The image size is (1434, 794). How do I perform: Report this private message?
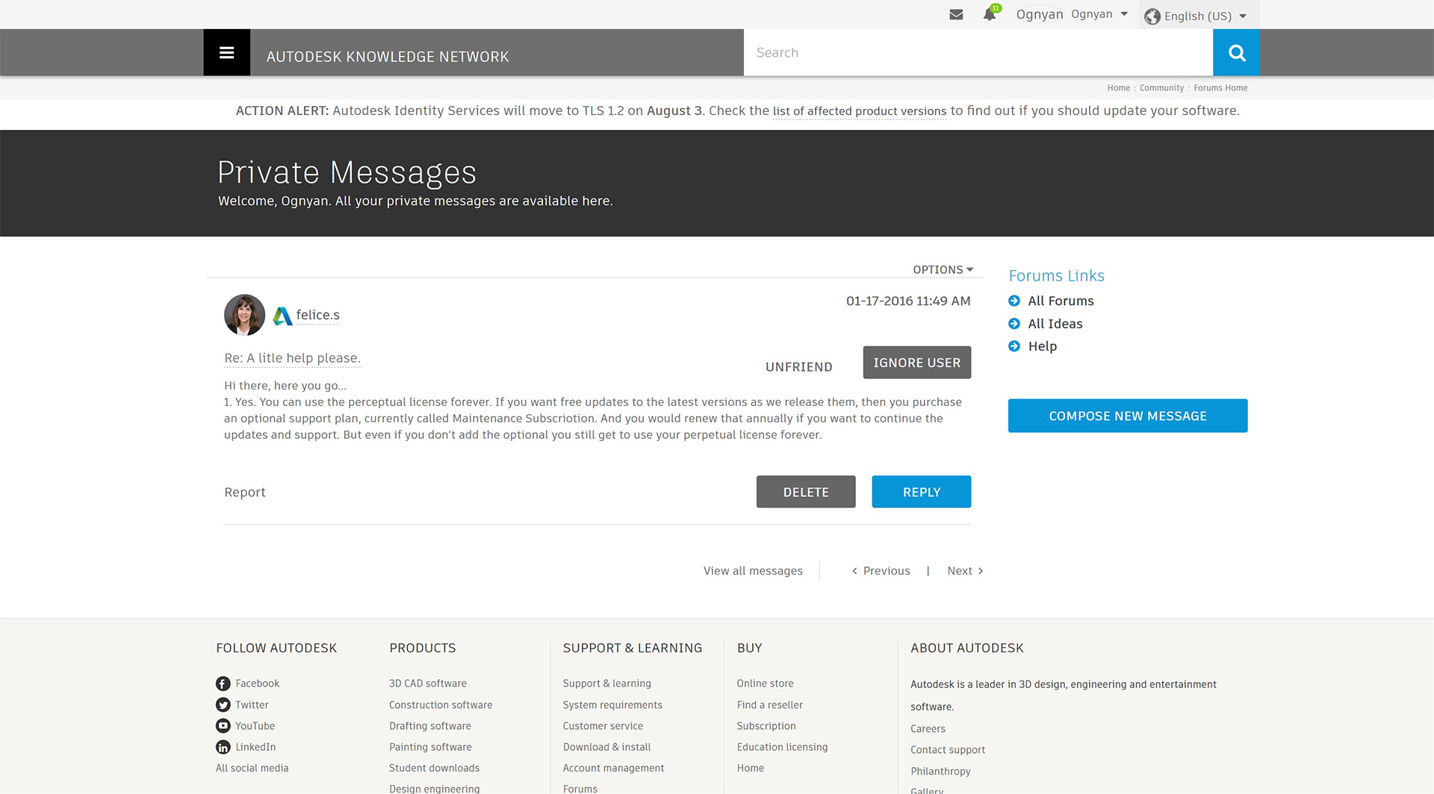pos(245,493)
